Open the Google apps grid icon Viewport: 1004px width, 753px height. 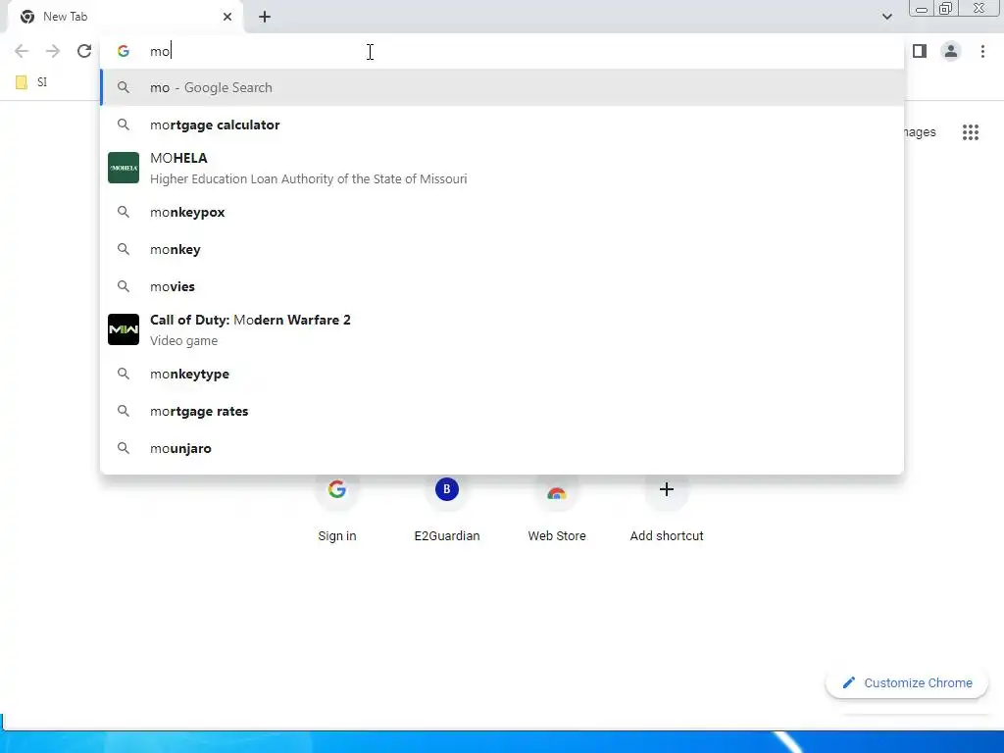click(x=971, y=132)
